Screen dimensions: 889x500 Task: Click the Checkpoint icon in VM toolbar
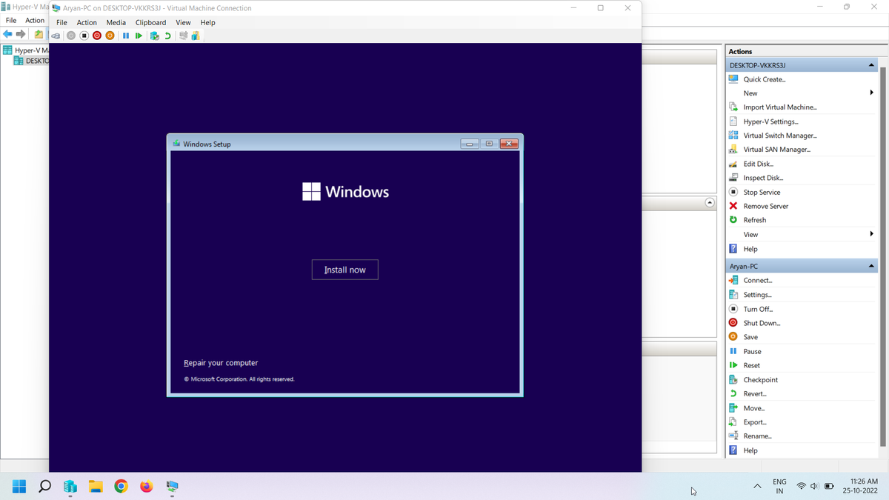point(154,36)
